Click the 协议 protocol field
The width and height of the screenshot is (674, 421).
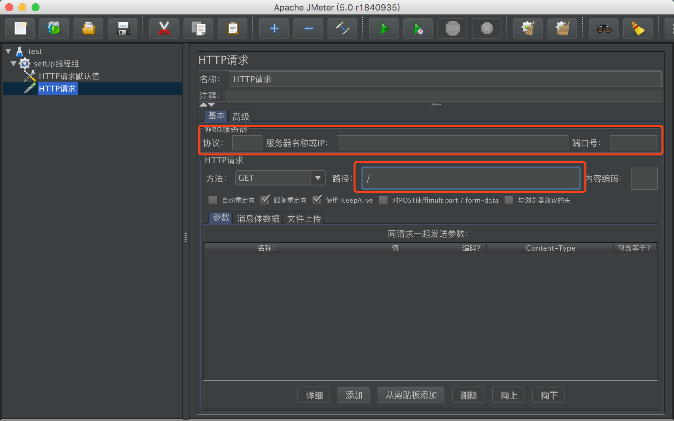247,143
